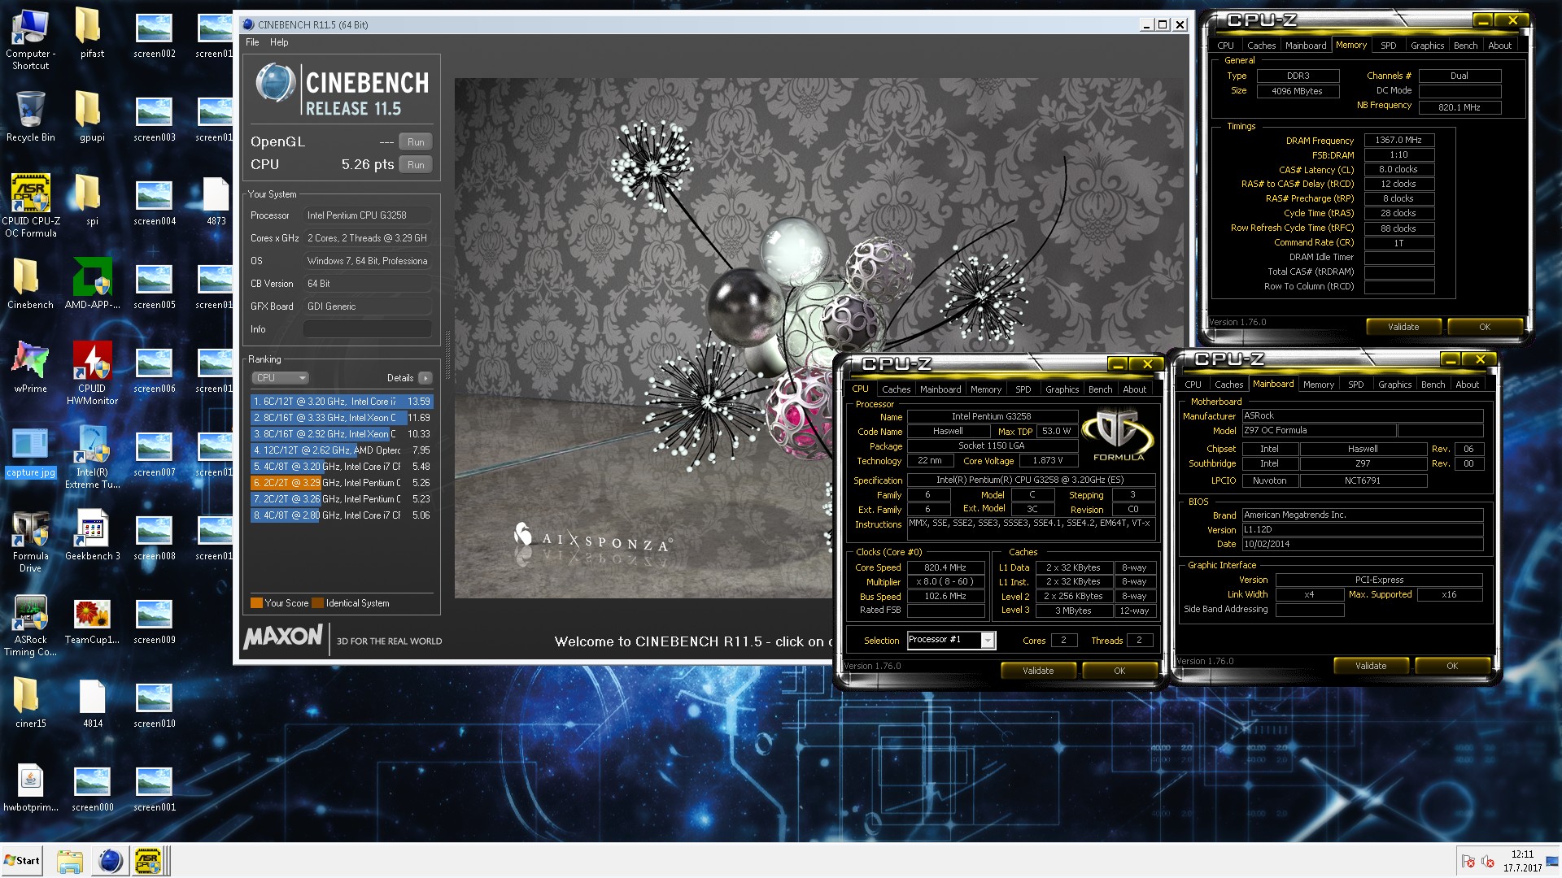1562x878 pixels.
Task: Open the Cinebench folder icon
Action: 30,284
